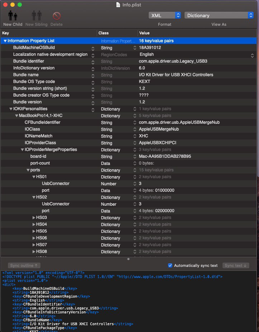Open class stepper for HS02 port row

pyautogui.click(x=135, y=211)
